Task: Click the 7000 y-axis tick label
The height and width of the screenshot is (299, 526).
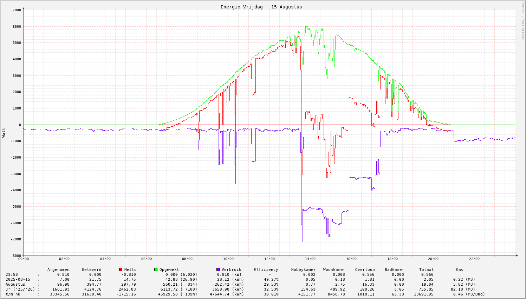Action: 17,10
